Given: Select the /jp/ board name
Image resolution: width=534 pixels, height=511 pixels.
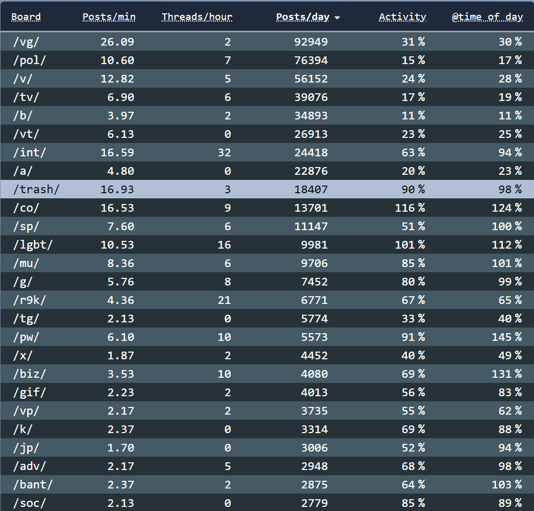Looking at the screenshot, I should (26, 447).
